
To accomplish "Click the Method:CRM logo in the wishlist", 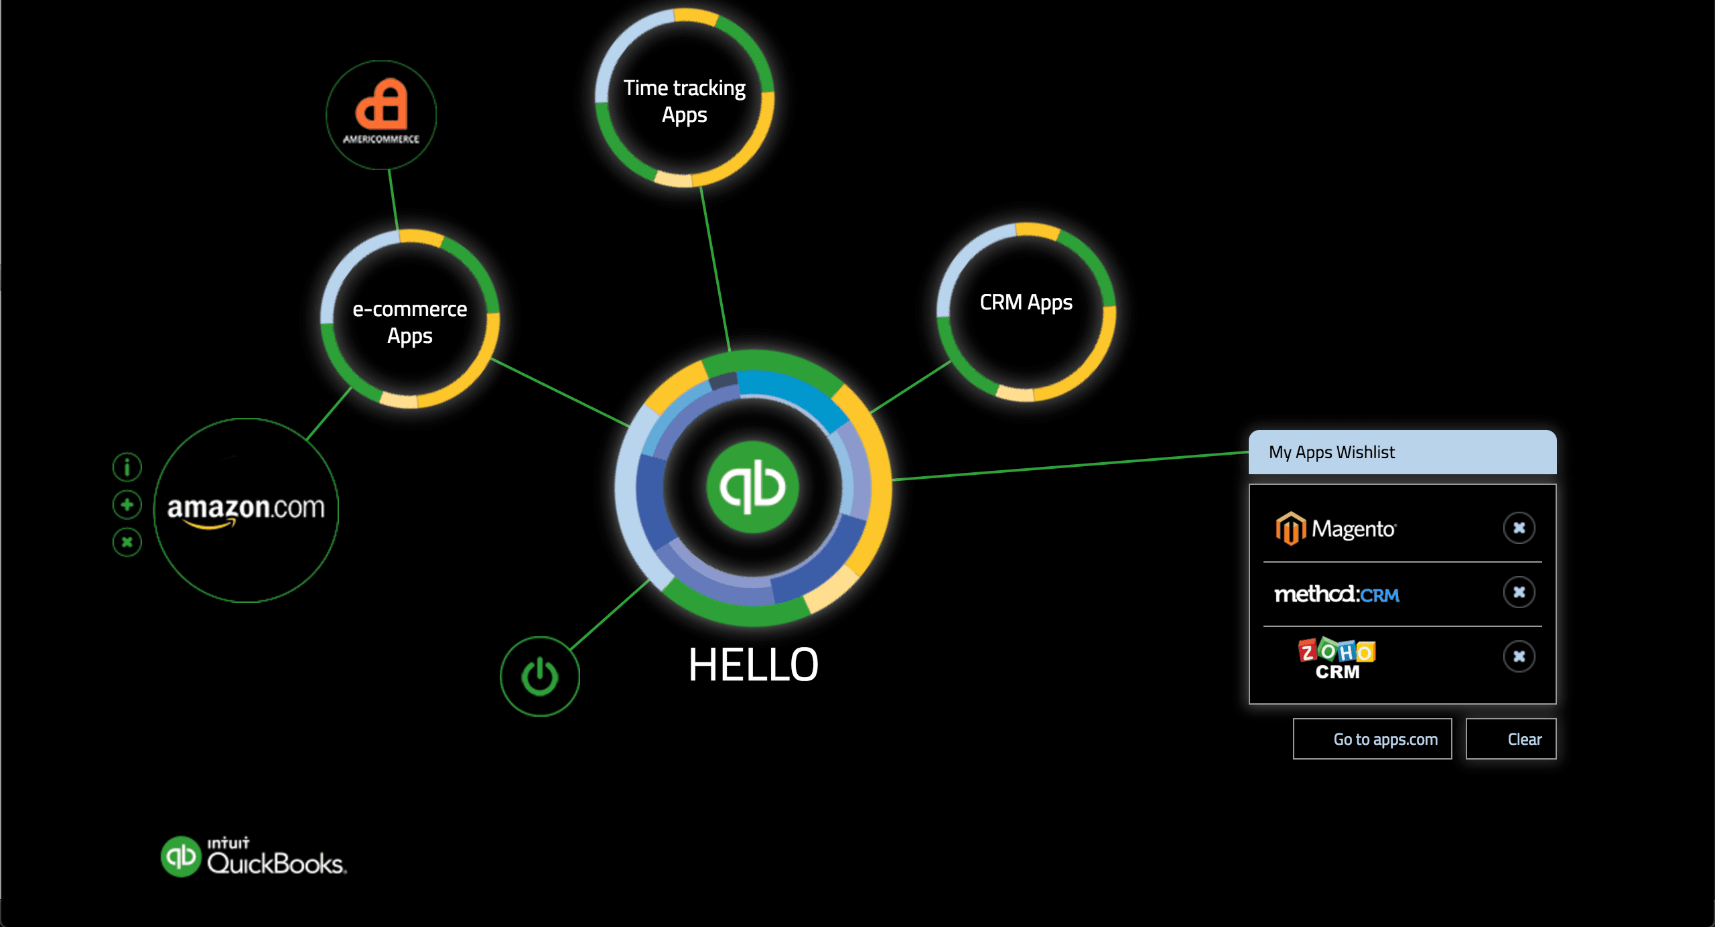I will coord(1337,593).
